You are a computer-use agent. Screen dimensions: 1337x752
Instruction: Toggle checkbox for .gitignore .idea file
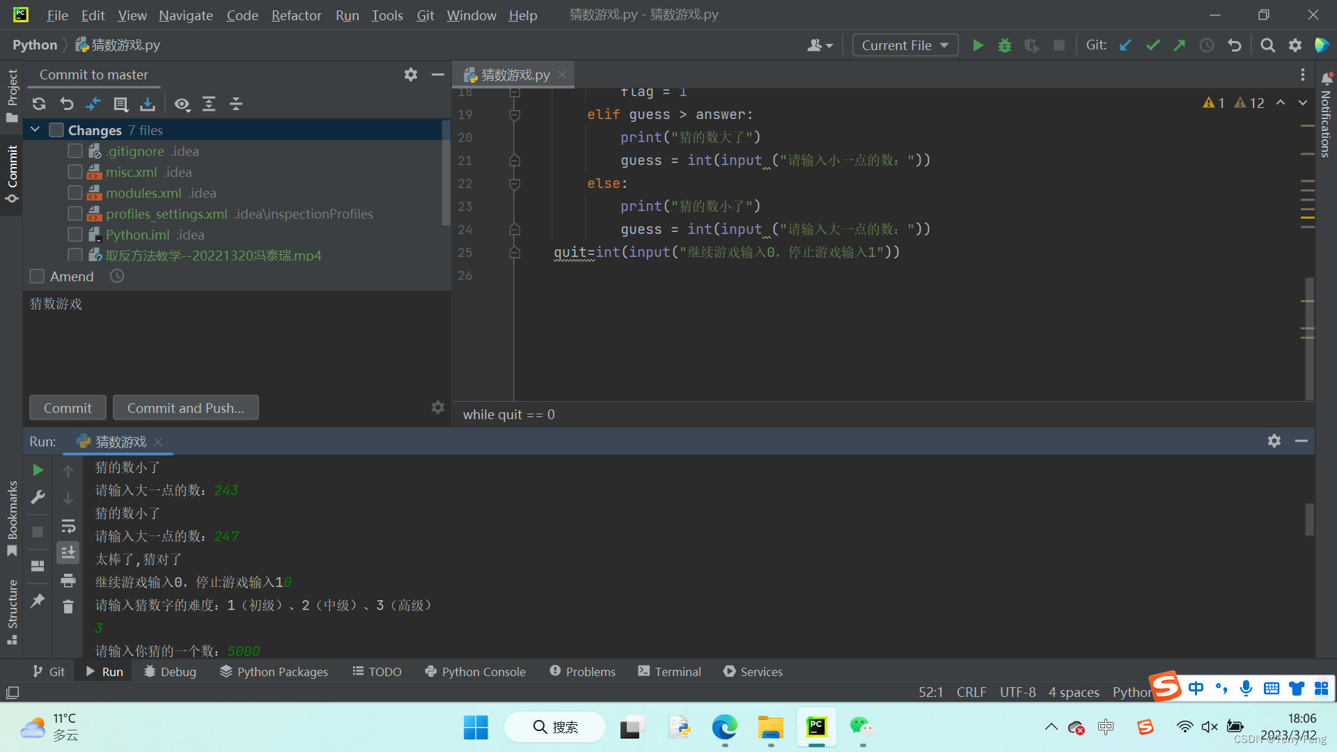click(x=75, y=150)
